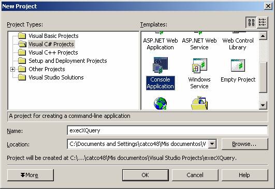275x189 pixels.
Task: Select Visual Basic Projects folder
Action: coord(53,36)
